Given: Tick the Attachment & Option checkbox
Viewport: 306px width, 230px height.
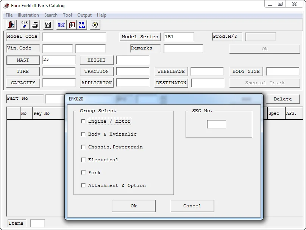Looking at the screenshot, I should (x=83, y=186).
